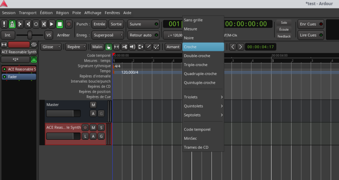Image resolution: width=339 pixels, height=180 pixels.
Task: Click the Punch Entrée button
Action: (99, 24)
